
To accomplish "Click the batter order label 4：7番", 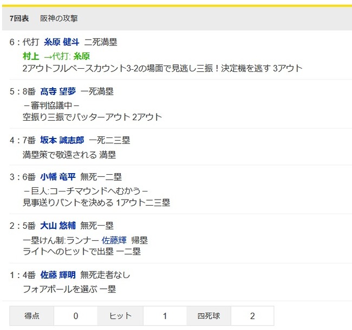I will point(22,140).
